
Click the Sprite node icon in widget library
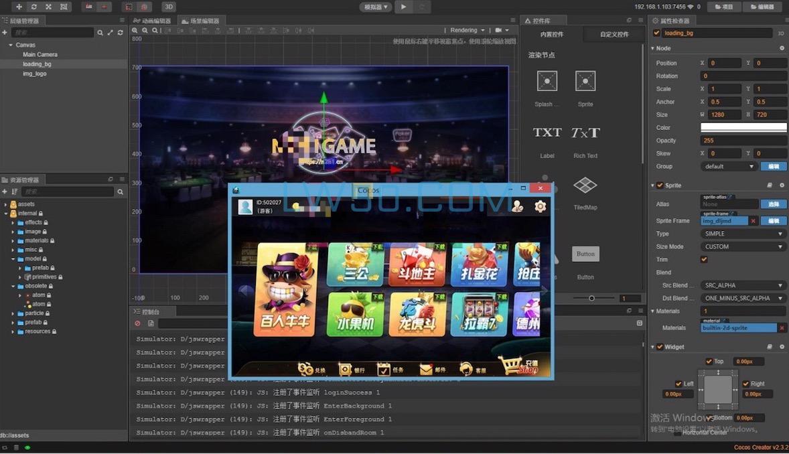[585, 81]
